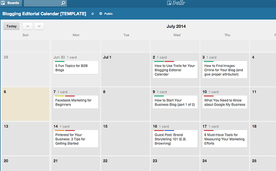Click the search magnifier icon

coord(63,3)
